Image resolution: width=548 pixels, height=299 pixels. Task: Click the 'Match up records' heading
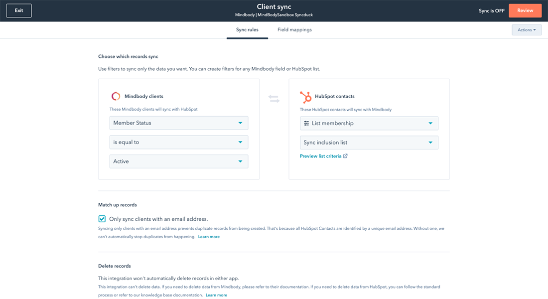(x=118, y=205)
